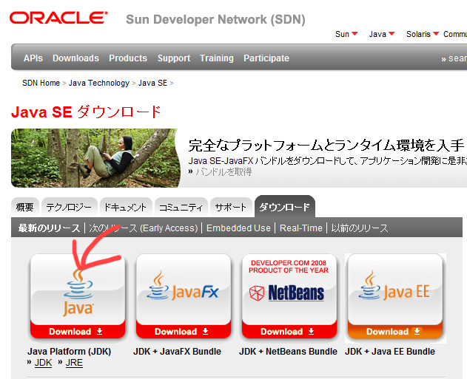Go to SDN Home breadcrumb
Viewport: 467px width, 379px height.
pos(41,83)
